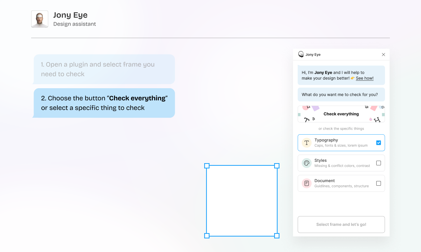Close the Jony Eye plugin panel

(x=384, y=54)
